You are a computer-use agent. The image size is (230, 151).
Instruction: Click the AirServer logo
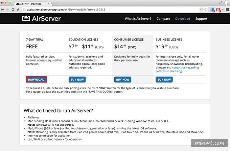point(41,18)
